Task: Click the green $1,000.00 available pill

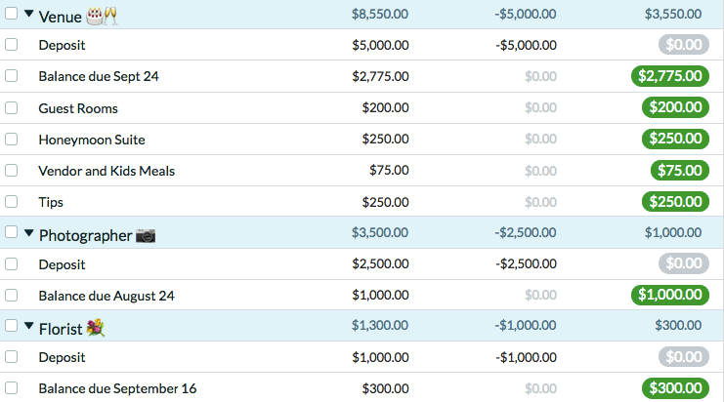Action: click(x=670, y=295)
